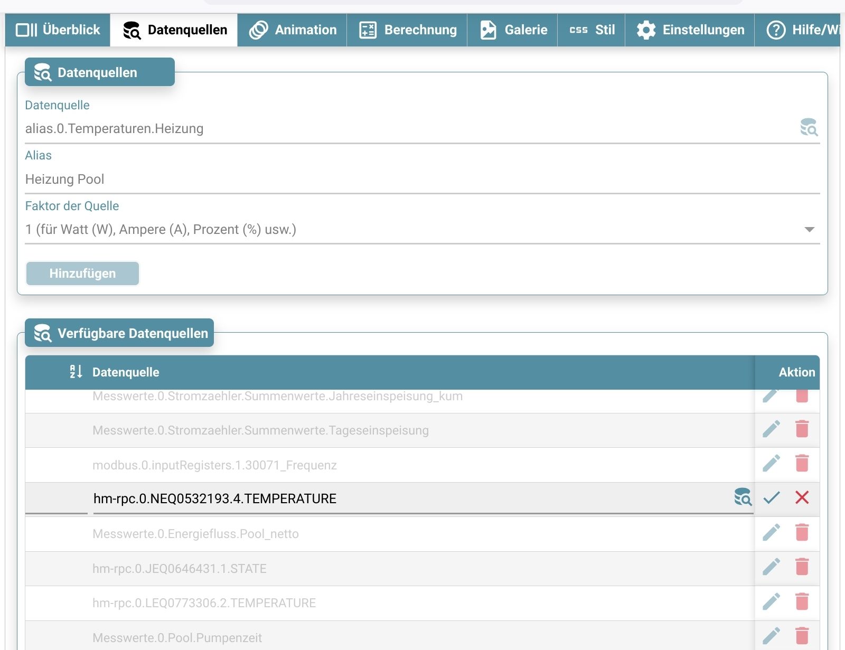This screenshot has height=650, width=845.
Task: Sort the list by Datenquelle
Action: (76, 372)
